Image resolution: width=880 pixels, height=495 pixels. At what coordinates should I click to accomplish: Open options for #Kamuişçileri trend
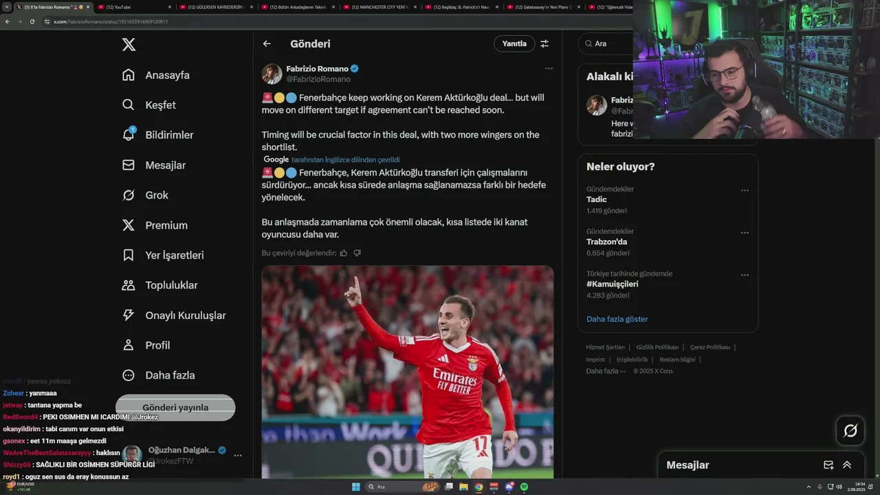pyautogui.click(x=745, y=275)
